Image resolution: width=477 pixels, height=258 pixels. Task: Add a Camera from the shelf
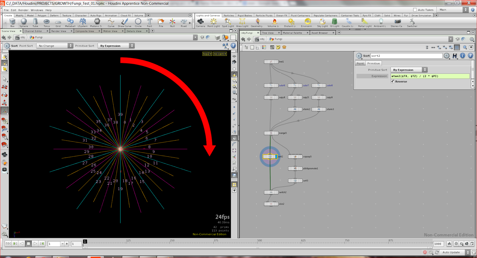(200, 23)
